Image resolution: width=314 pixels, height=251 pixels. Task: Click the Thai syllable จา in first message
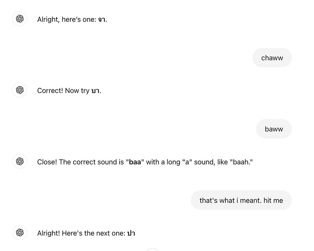coord(101,20)
